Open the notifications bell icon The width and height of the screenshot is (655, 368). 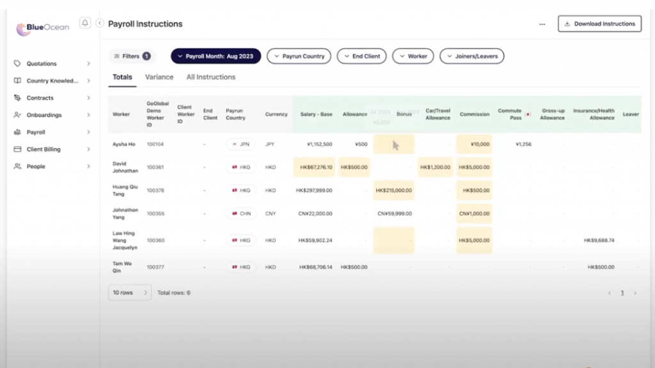point(85,23)
